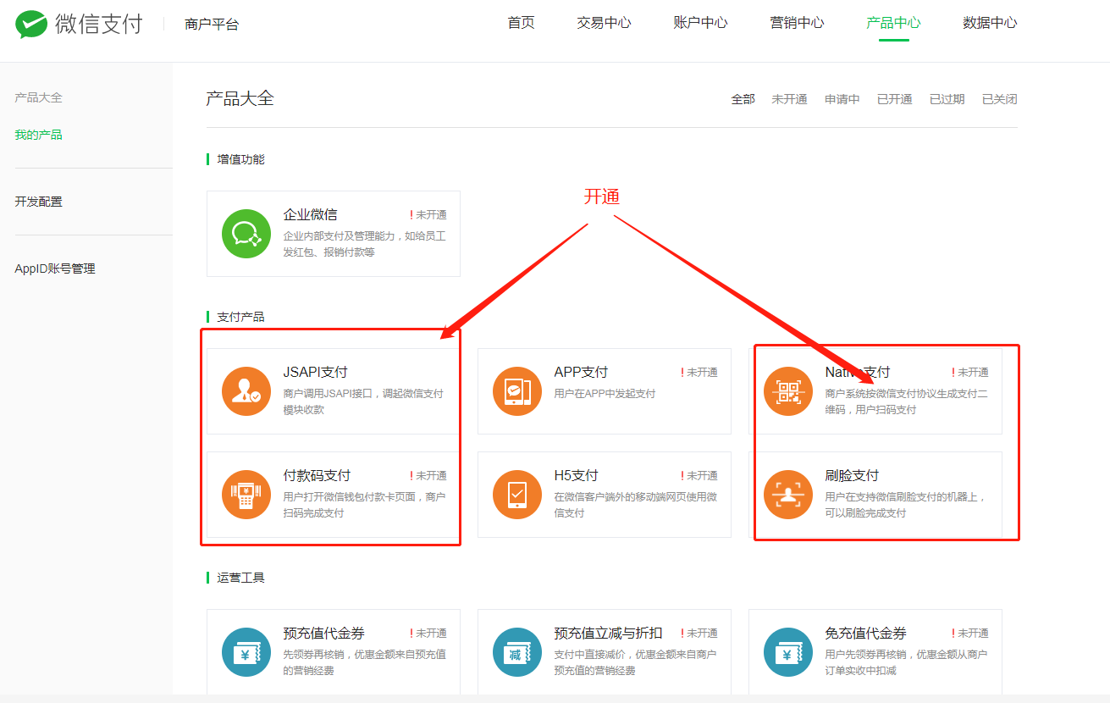Open 账户中心 in top navigation
1110x703 pixels.
(700, 23)
